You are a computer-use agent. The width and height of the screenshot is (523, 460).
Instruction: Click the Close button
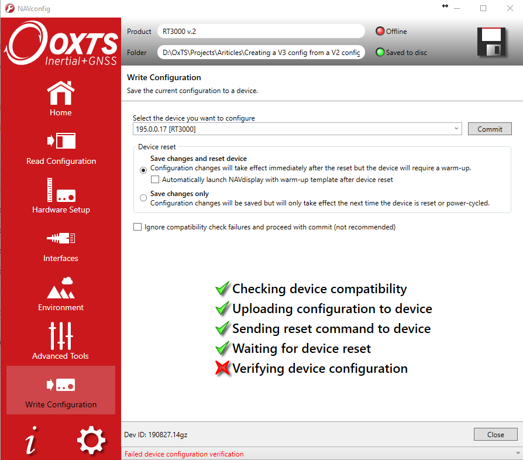click(496, 434)
